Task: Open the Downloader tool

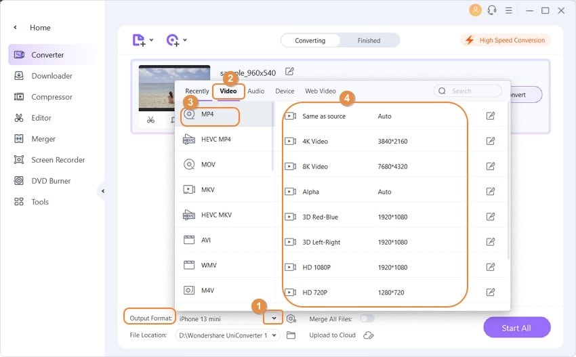Action: coord(43,76)
